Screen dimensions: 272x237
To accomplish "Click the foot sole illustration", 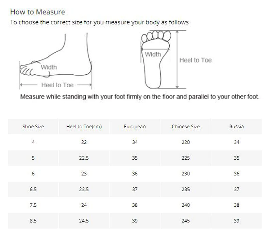I will 156,59.
